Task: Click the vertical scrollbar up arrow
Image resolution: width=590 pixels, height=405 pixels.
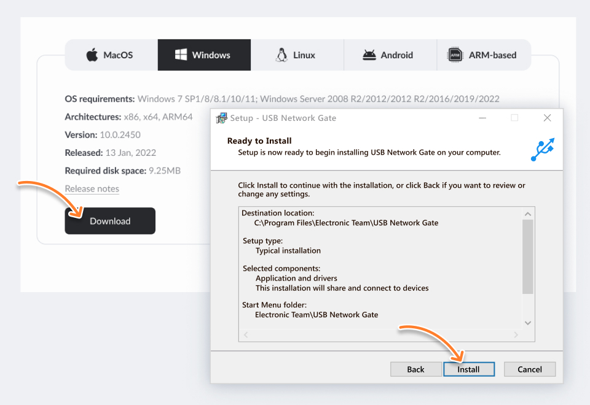Action: click(x=528, y=214)
